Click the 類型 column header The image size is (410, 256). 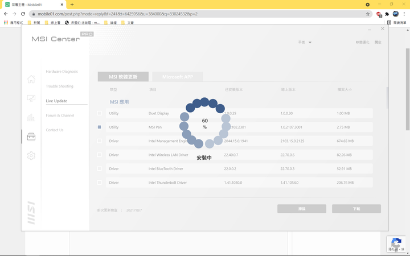(x=113, y=90)
